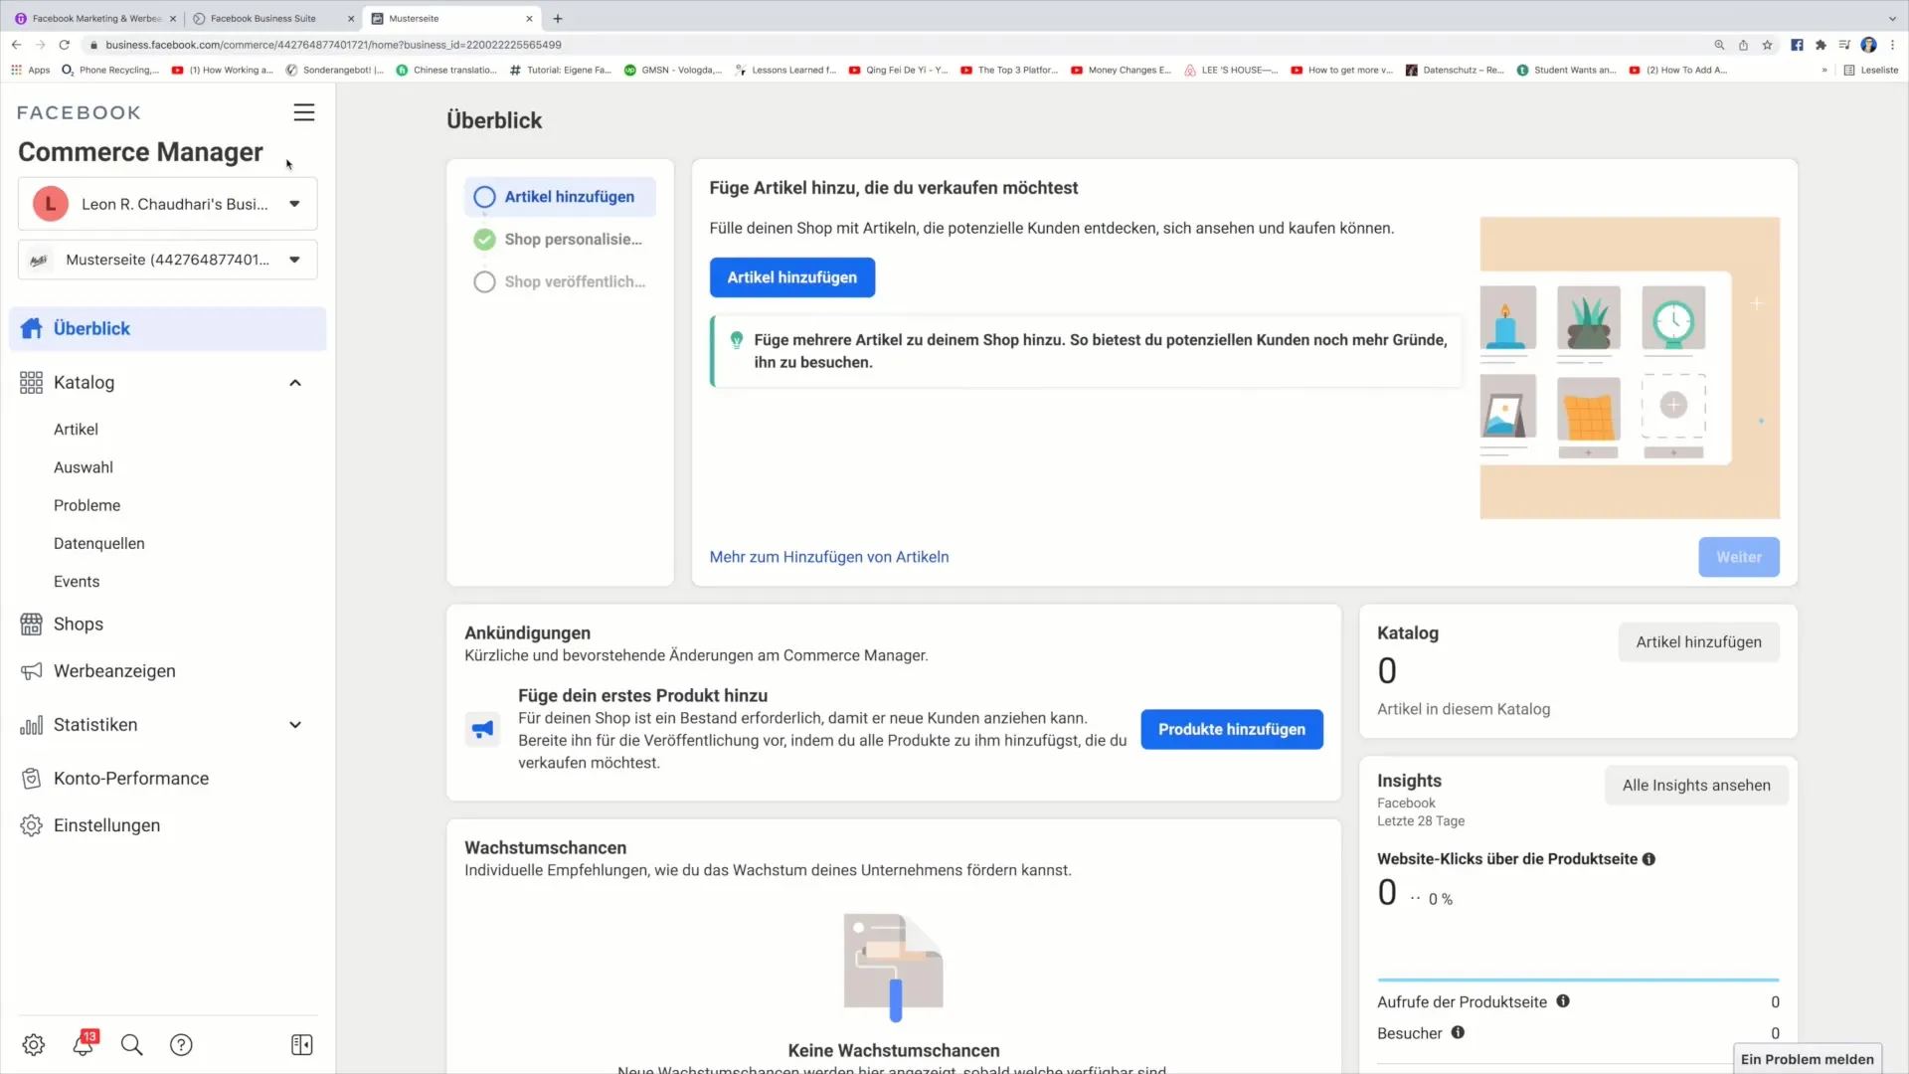The height and width of the screenshot is (1074, 1909).
Task: Click info icon next to Aufrufe der Produktseite
Action: (1563, 1001)
